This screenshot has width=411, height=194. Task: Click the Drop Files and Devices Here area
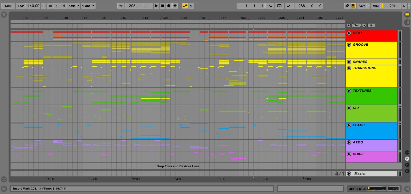[178, 166]
